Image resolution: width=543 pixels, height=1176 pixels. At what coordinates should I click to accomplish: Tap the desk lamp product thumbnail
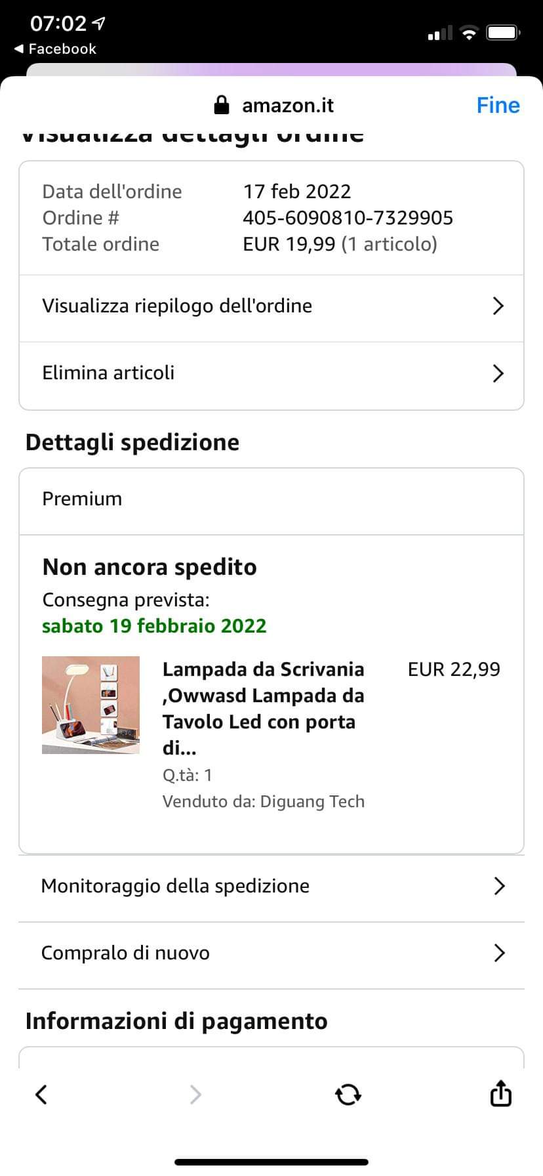pyautogui.click(x=90, y=705)
